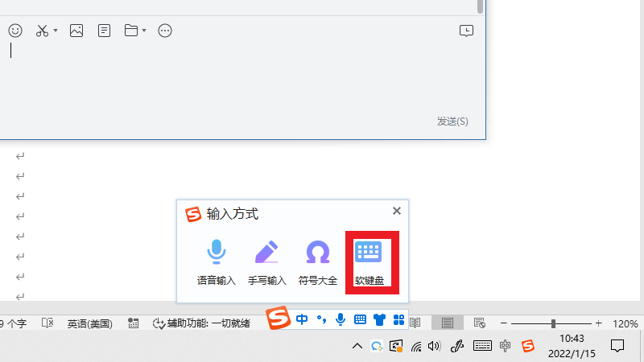Open the emoji picker in chat toolbar
Viewport: 644px width, 362px height.
click(15, 31)
